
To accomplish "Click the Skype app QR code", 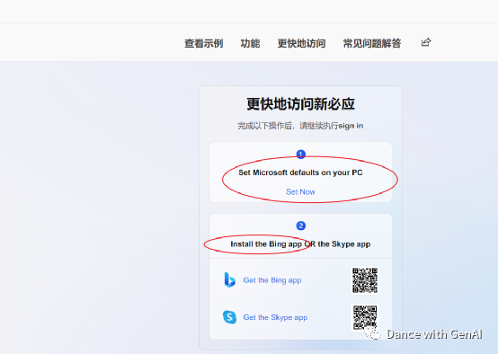I will coord(365,317).
